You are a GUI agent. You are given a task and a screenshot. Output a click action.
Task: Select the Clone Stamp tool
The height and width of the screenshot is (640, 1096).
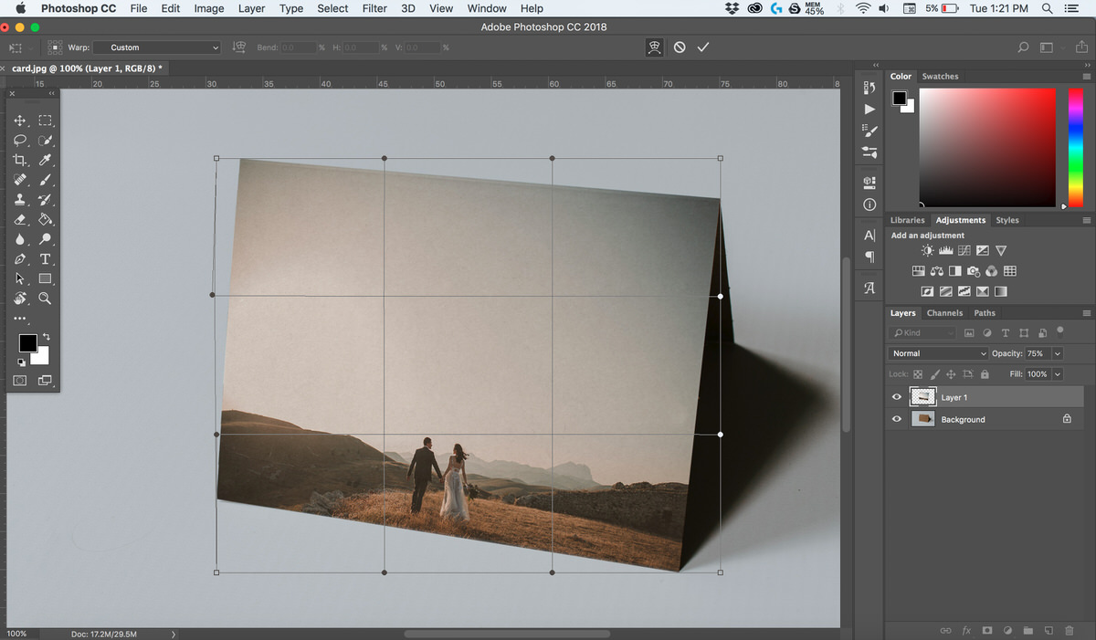pos(20,199)
